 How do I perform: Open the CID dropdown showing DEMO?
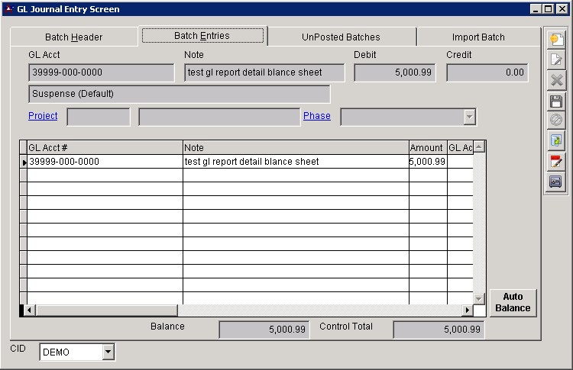coord(108,352)
